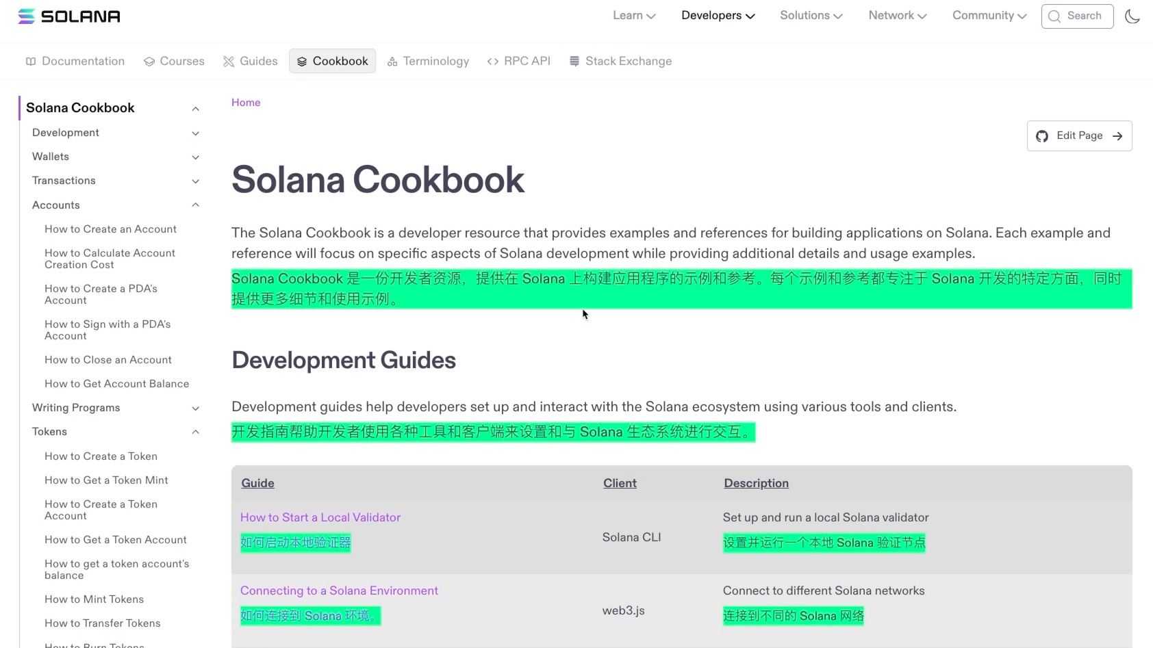Switch to the Courses tab
The image size is (1153, 648).
tap(174, 61)
